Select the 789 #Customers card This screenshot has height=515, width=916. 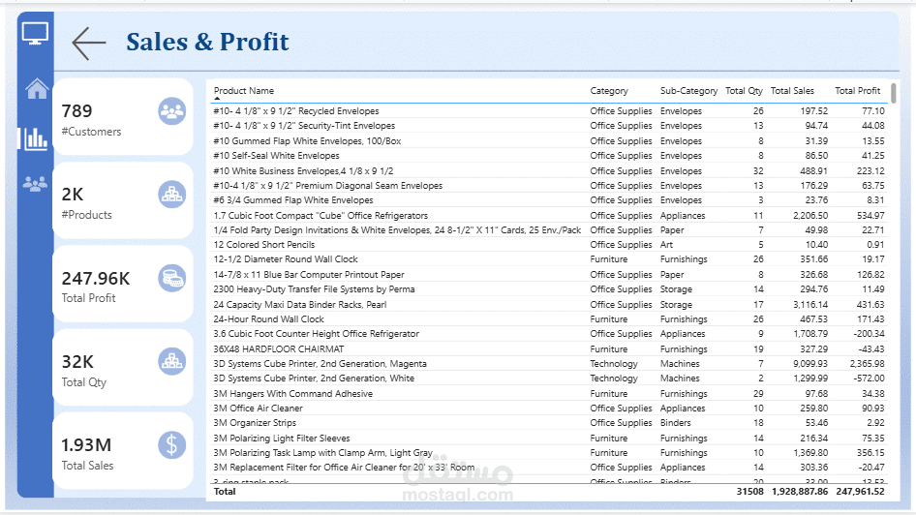123,117
